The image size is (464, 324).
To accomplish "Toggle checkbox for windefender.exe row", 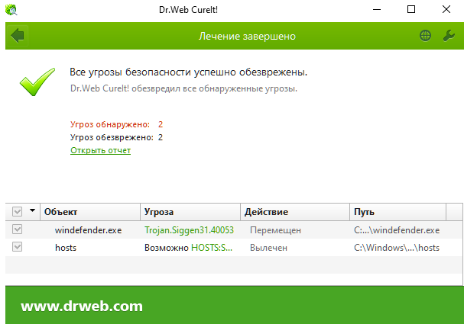I will click(17, 229).
